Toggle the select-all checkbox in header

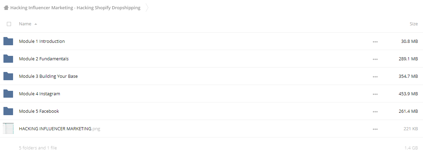9,24
